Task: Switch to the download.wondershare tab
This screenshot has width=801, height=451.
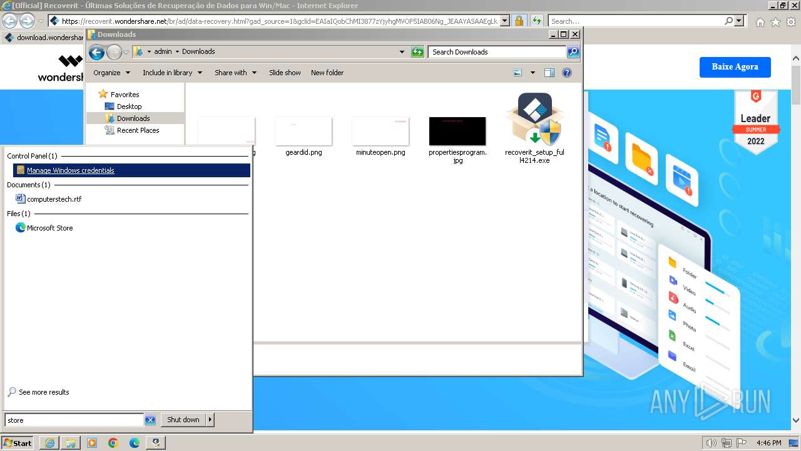Action: pyautogui.click(x=44, y=38)
